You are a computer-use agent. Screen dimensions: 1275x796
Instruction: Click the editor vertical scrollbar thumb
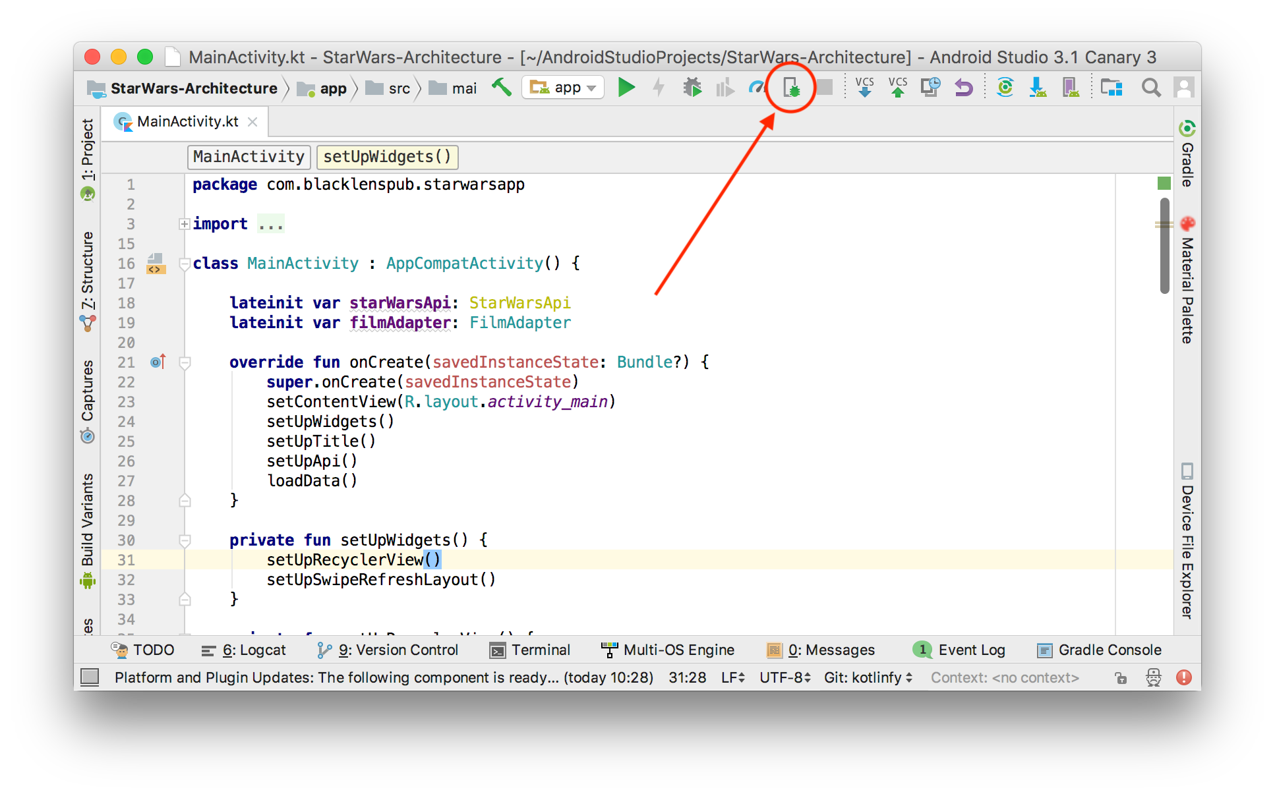(1165, 245)
